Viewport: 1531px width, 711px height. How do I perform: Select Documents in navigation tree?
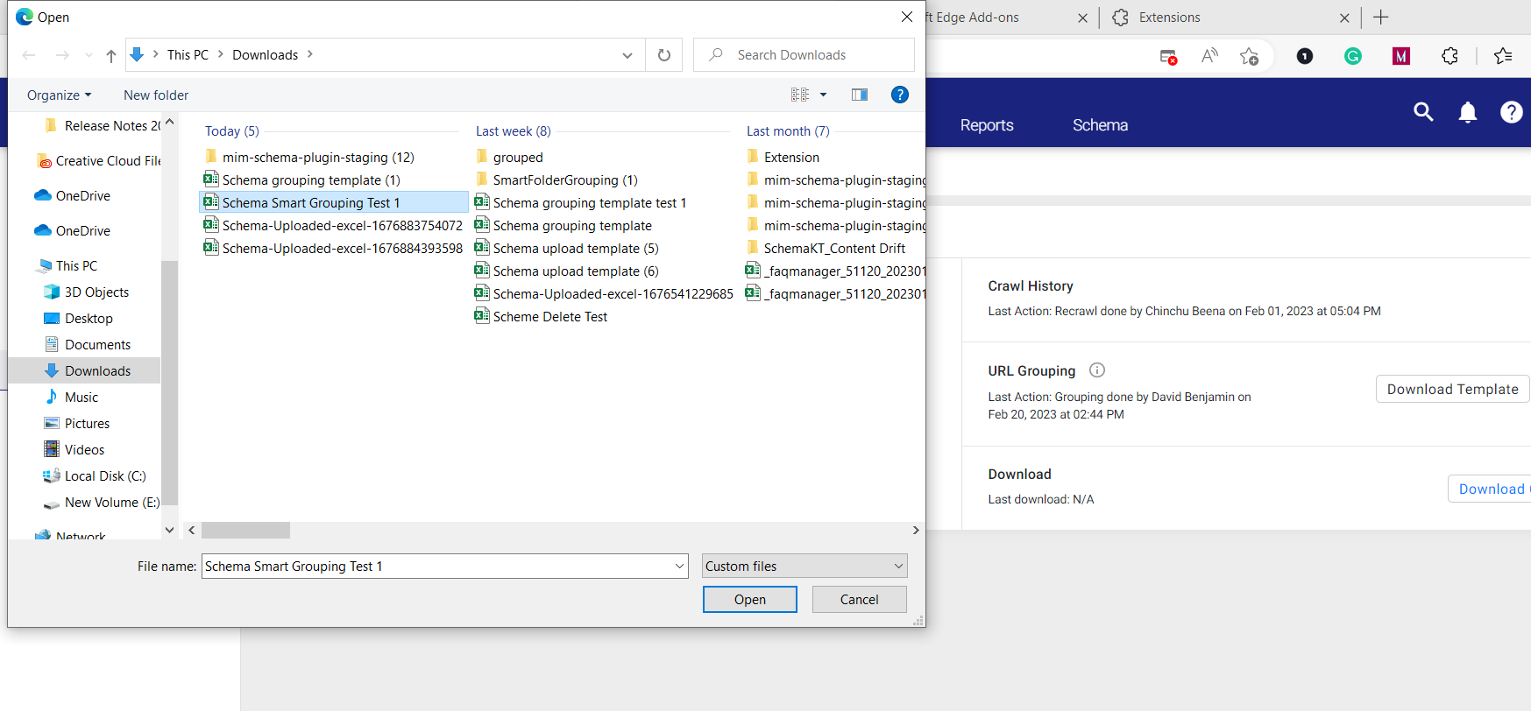[x=97, y=344]
